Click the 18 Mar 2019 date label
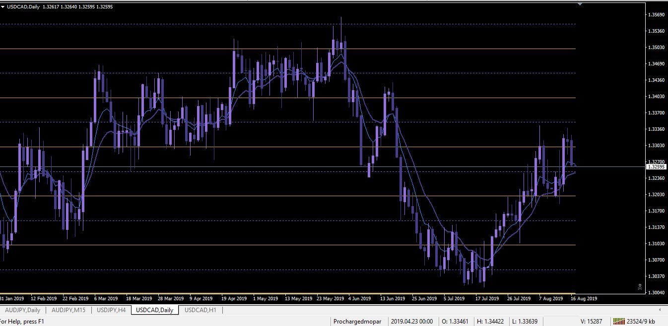The width and height of the screenshot is (668, 326). 139,299
